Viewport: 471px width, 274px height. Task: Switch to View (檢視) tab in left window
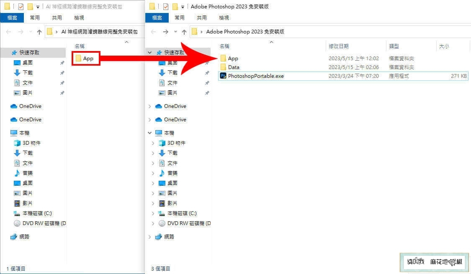tap(79, 18)
